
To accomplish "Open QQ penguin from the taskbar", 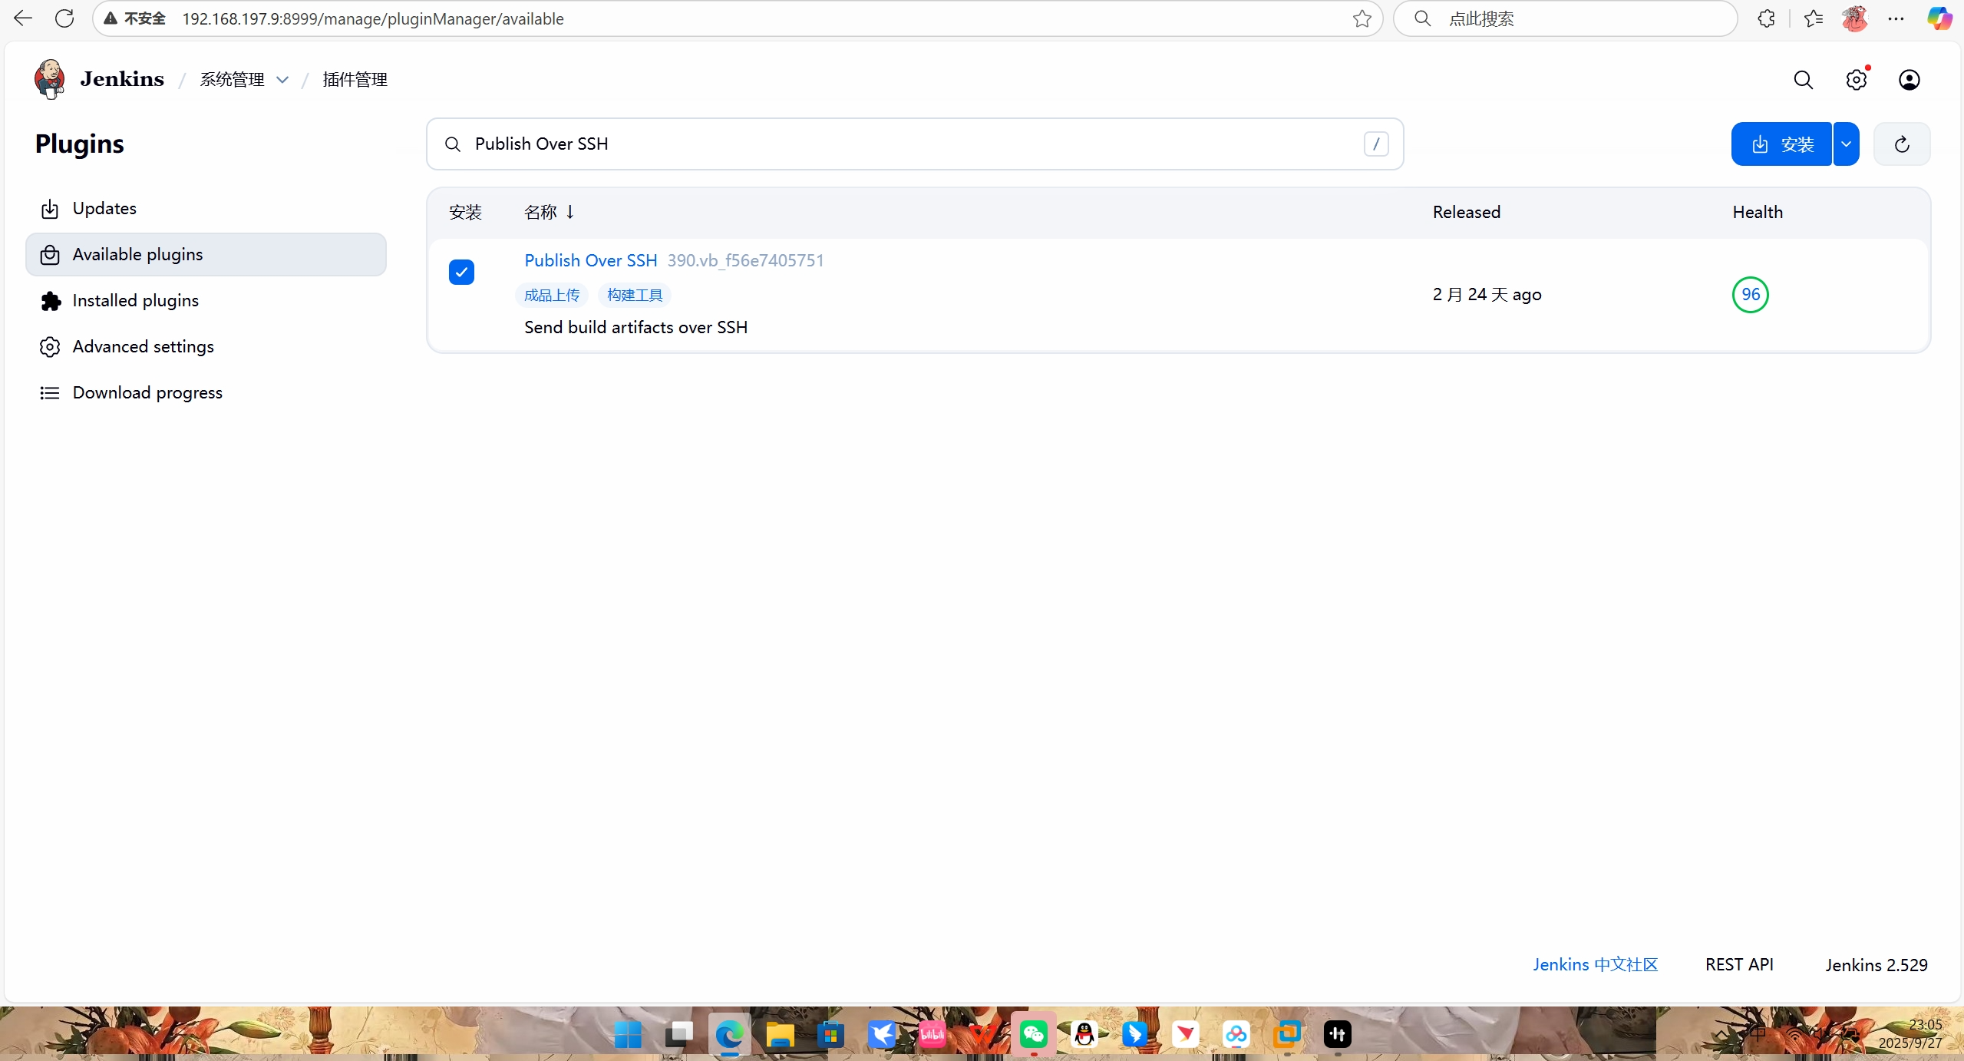I will point(1084,1035).
